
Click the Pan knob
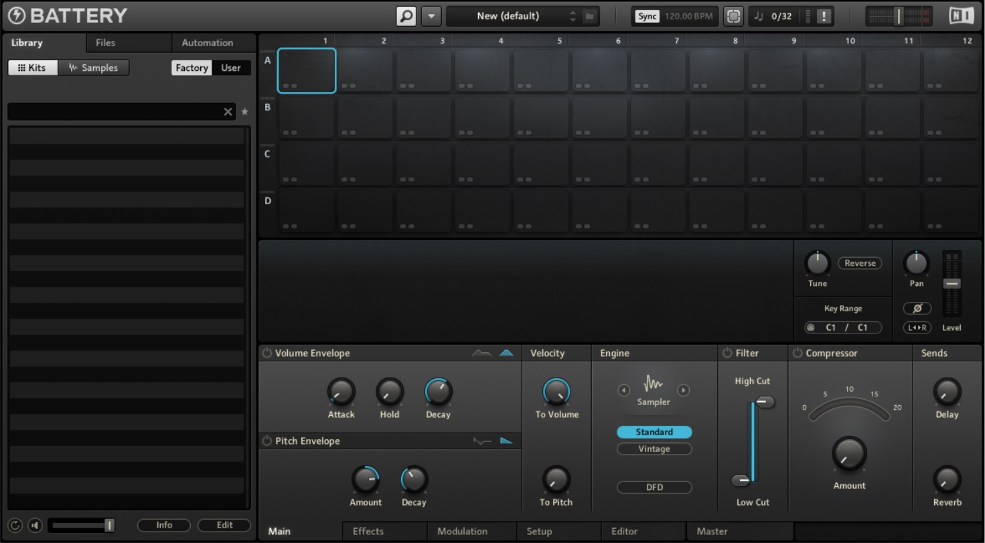[916, 263]
